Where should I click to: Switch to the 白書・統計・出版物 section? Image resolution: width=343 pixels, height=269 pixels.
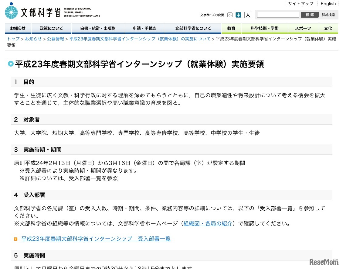click(x=98, y=28)
